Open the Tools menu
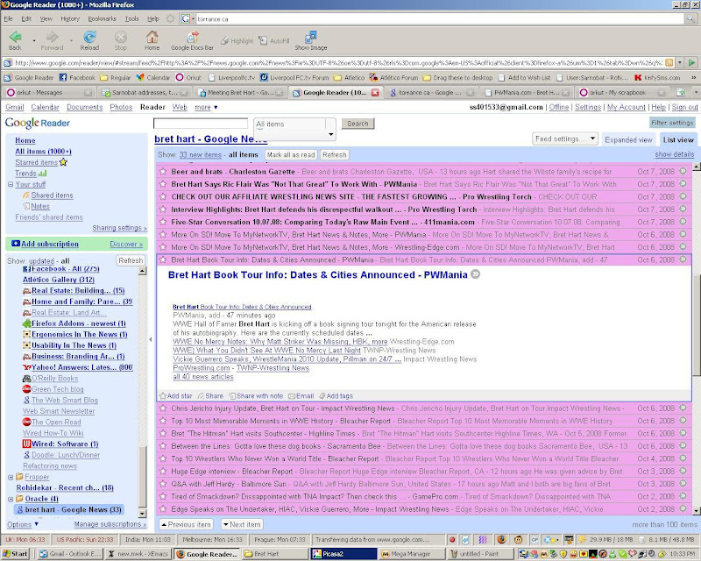The height and width of the screenshot is (561, 701). (x=132, y=18)
